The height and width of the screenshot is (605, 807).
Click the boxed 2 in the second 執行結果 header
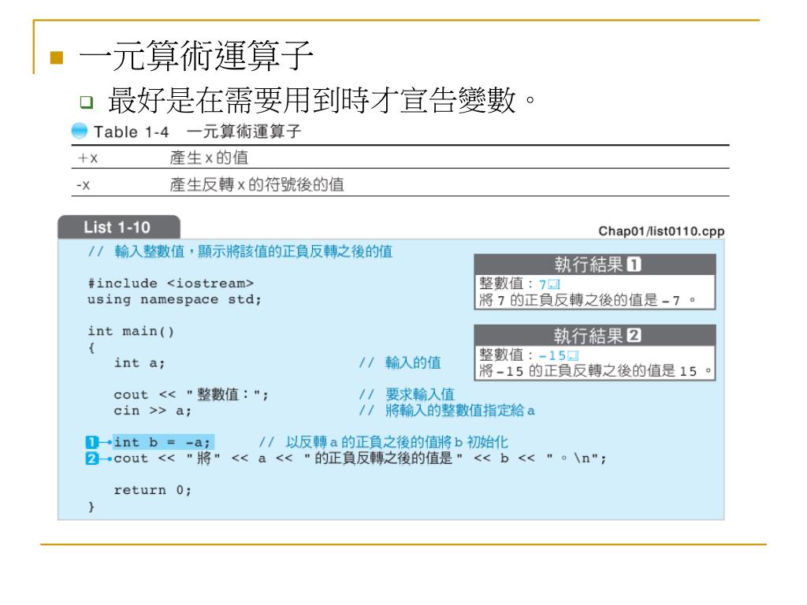pyautogui.click(x=634, y=336)
